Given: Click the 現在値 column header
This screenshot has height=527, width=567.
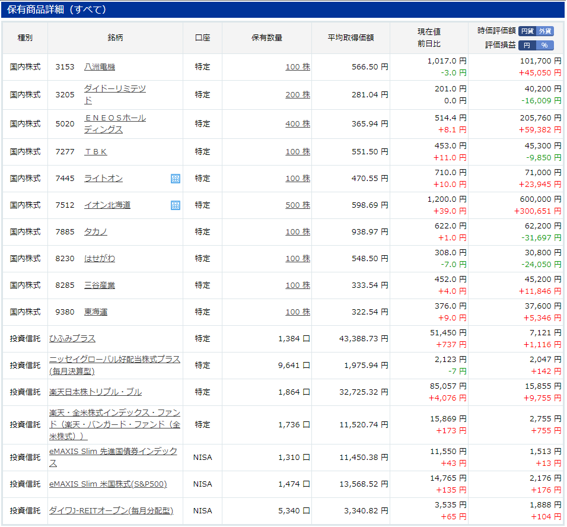Looking at the screenshot, I should [x=429, y=32].
